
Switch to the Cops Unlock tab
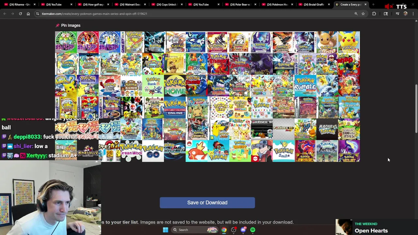click(x=167, y=5)
